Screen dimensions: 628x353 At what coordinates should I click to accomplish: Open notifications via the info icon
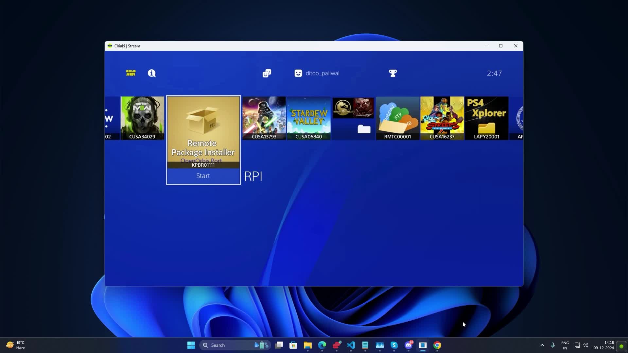point(152,73)
